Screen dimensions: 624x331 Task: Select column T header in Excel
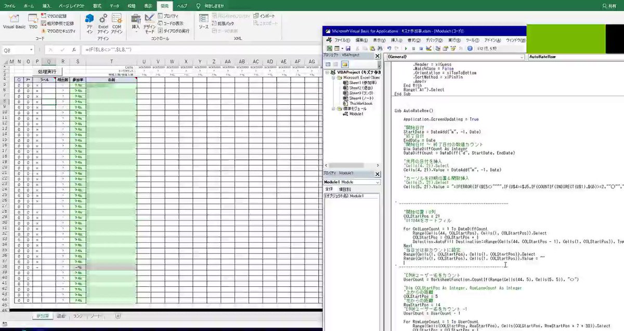[x=111, y=62]
